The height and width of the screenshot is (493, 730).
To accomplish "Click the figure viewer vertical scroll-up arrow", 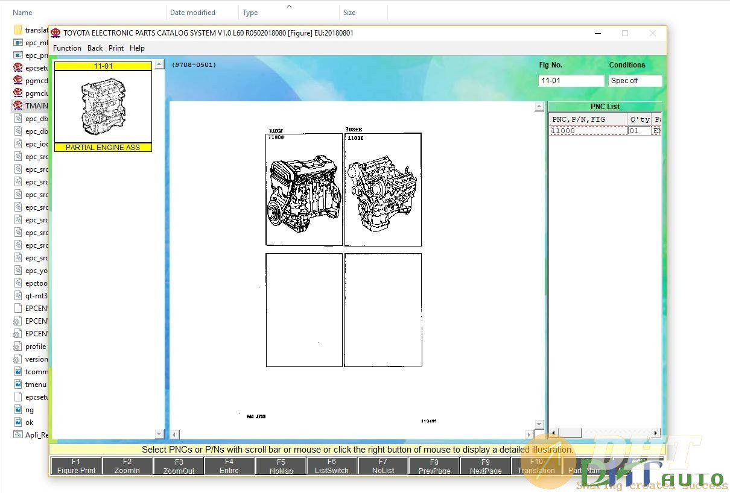I will (x=539, y=107).
